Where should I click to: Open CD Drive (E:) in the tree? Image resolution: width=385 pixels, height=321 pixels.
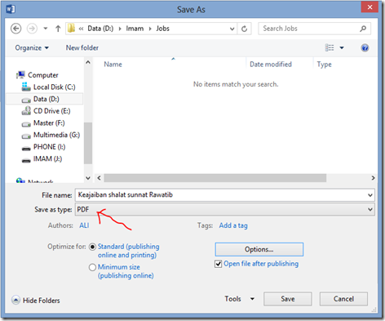click(51, 111)
